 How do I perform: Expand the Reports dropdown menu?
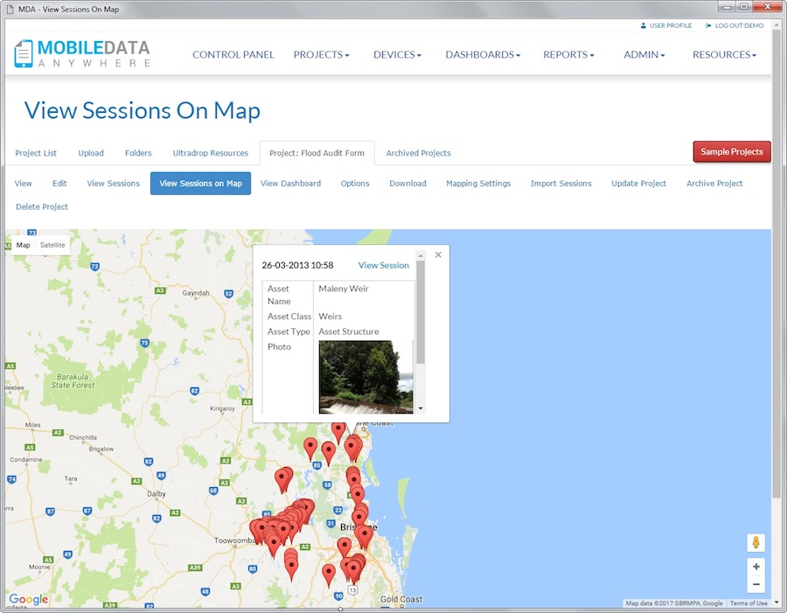[568, 54]
